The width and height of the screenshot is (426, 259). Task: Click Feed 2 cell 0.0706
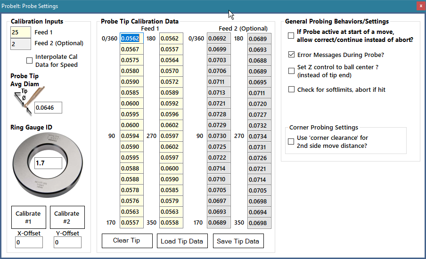tap(219, 71)
